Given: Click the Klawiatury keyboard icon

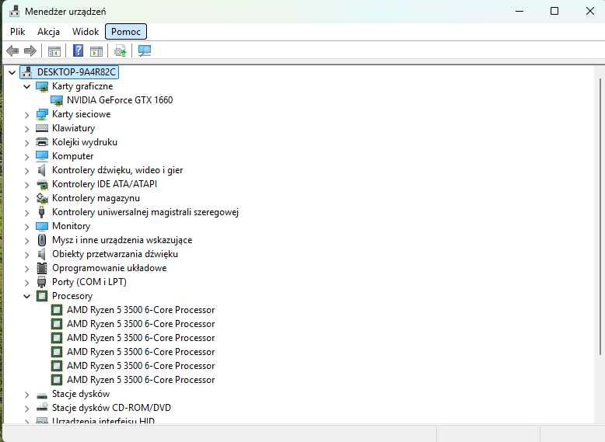Looking at the screenshot, I should [x=42, y=128].
